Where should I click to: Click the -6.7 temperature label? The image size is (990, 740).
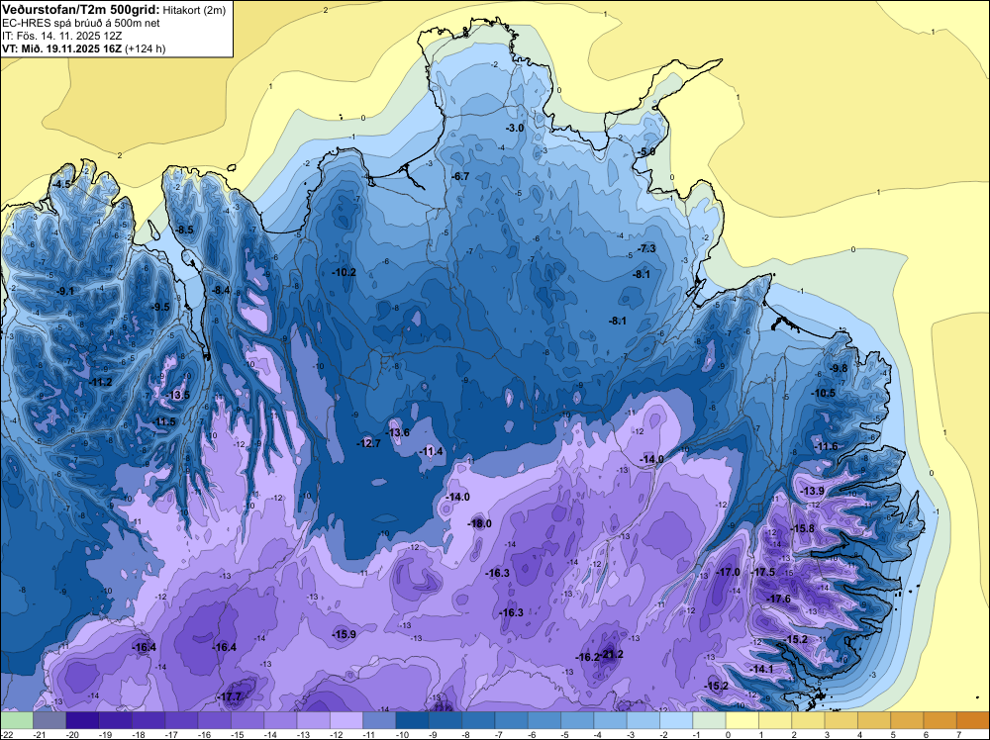460,177
